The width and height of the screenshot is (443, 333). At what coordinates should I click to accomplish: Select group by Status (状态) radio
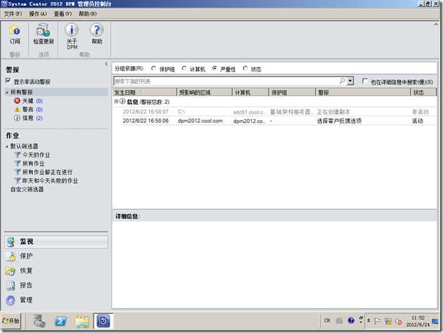pyautogui.click(x=245, y=68)
